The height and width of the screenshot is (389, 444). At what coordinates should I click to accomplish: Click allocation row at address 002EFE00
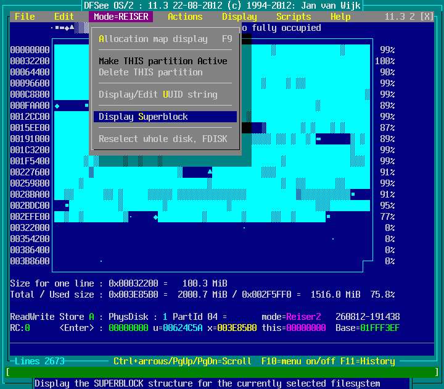click(x=30, y=217)
